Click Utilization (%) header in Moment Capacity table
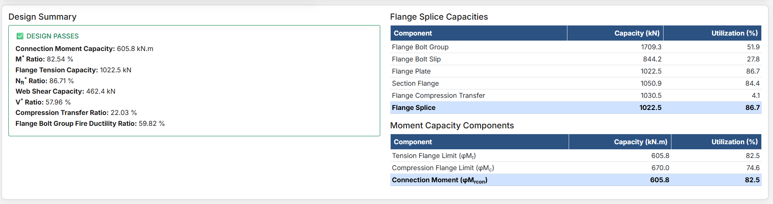Viewport: 773px width, 204px height. click(x=734, y=142)
